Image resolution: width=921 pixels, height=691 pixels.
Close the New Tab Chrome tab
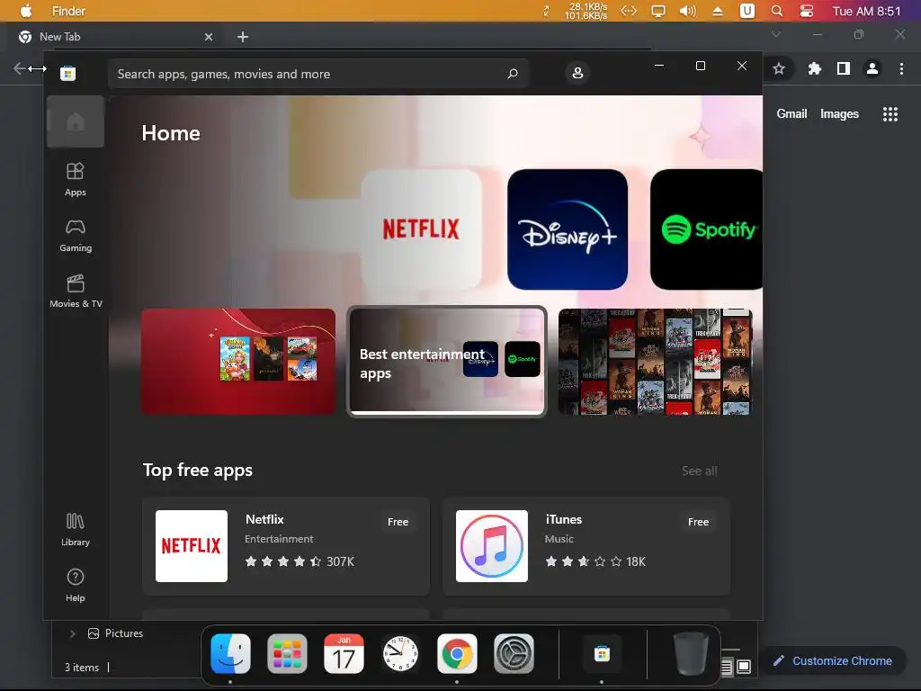(209, 37)
